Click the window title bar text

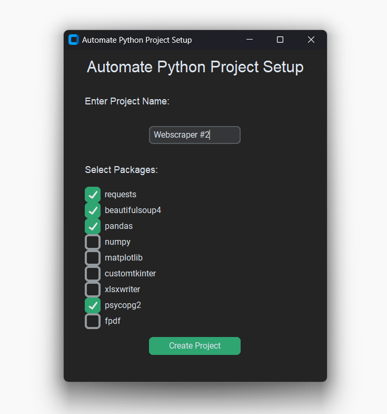tap(137, 40)
